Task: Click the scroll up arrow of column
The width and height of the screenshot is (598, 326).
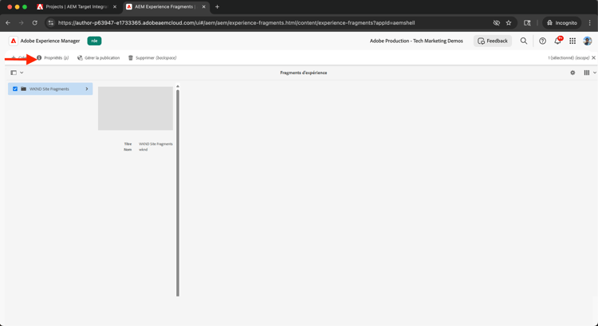Action: [178, 87]
